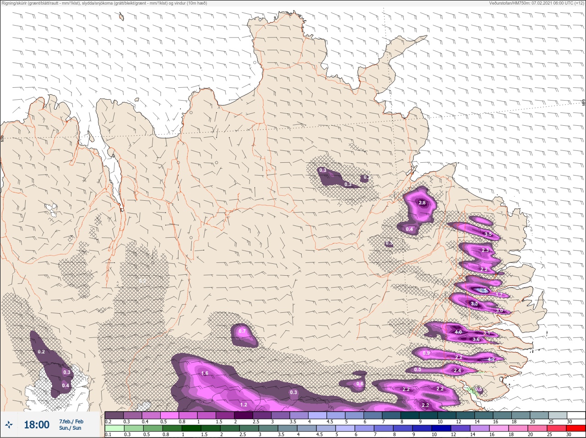Click the 0.7 value in the isolated purple patch
Screen dimensions: 586x438
(242, 331)
